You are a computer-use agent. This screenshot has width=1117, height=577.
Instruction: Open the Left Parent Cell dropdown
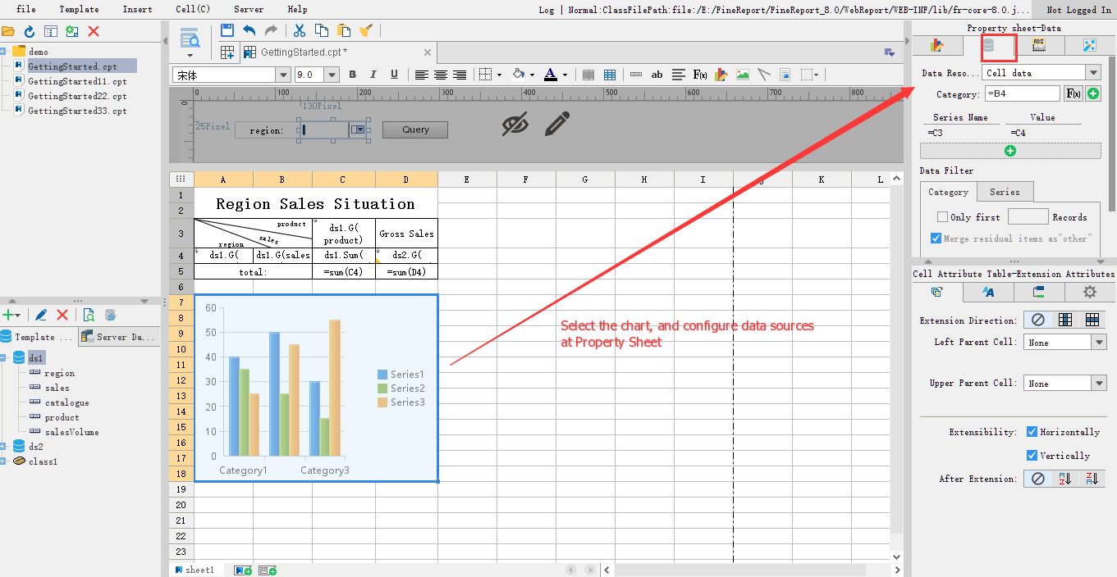tap(1099, 343)
